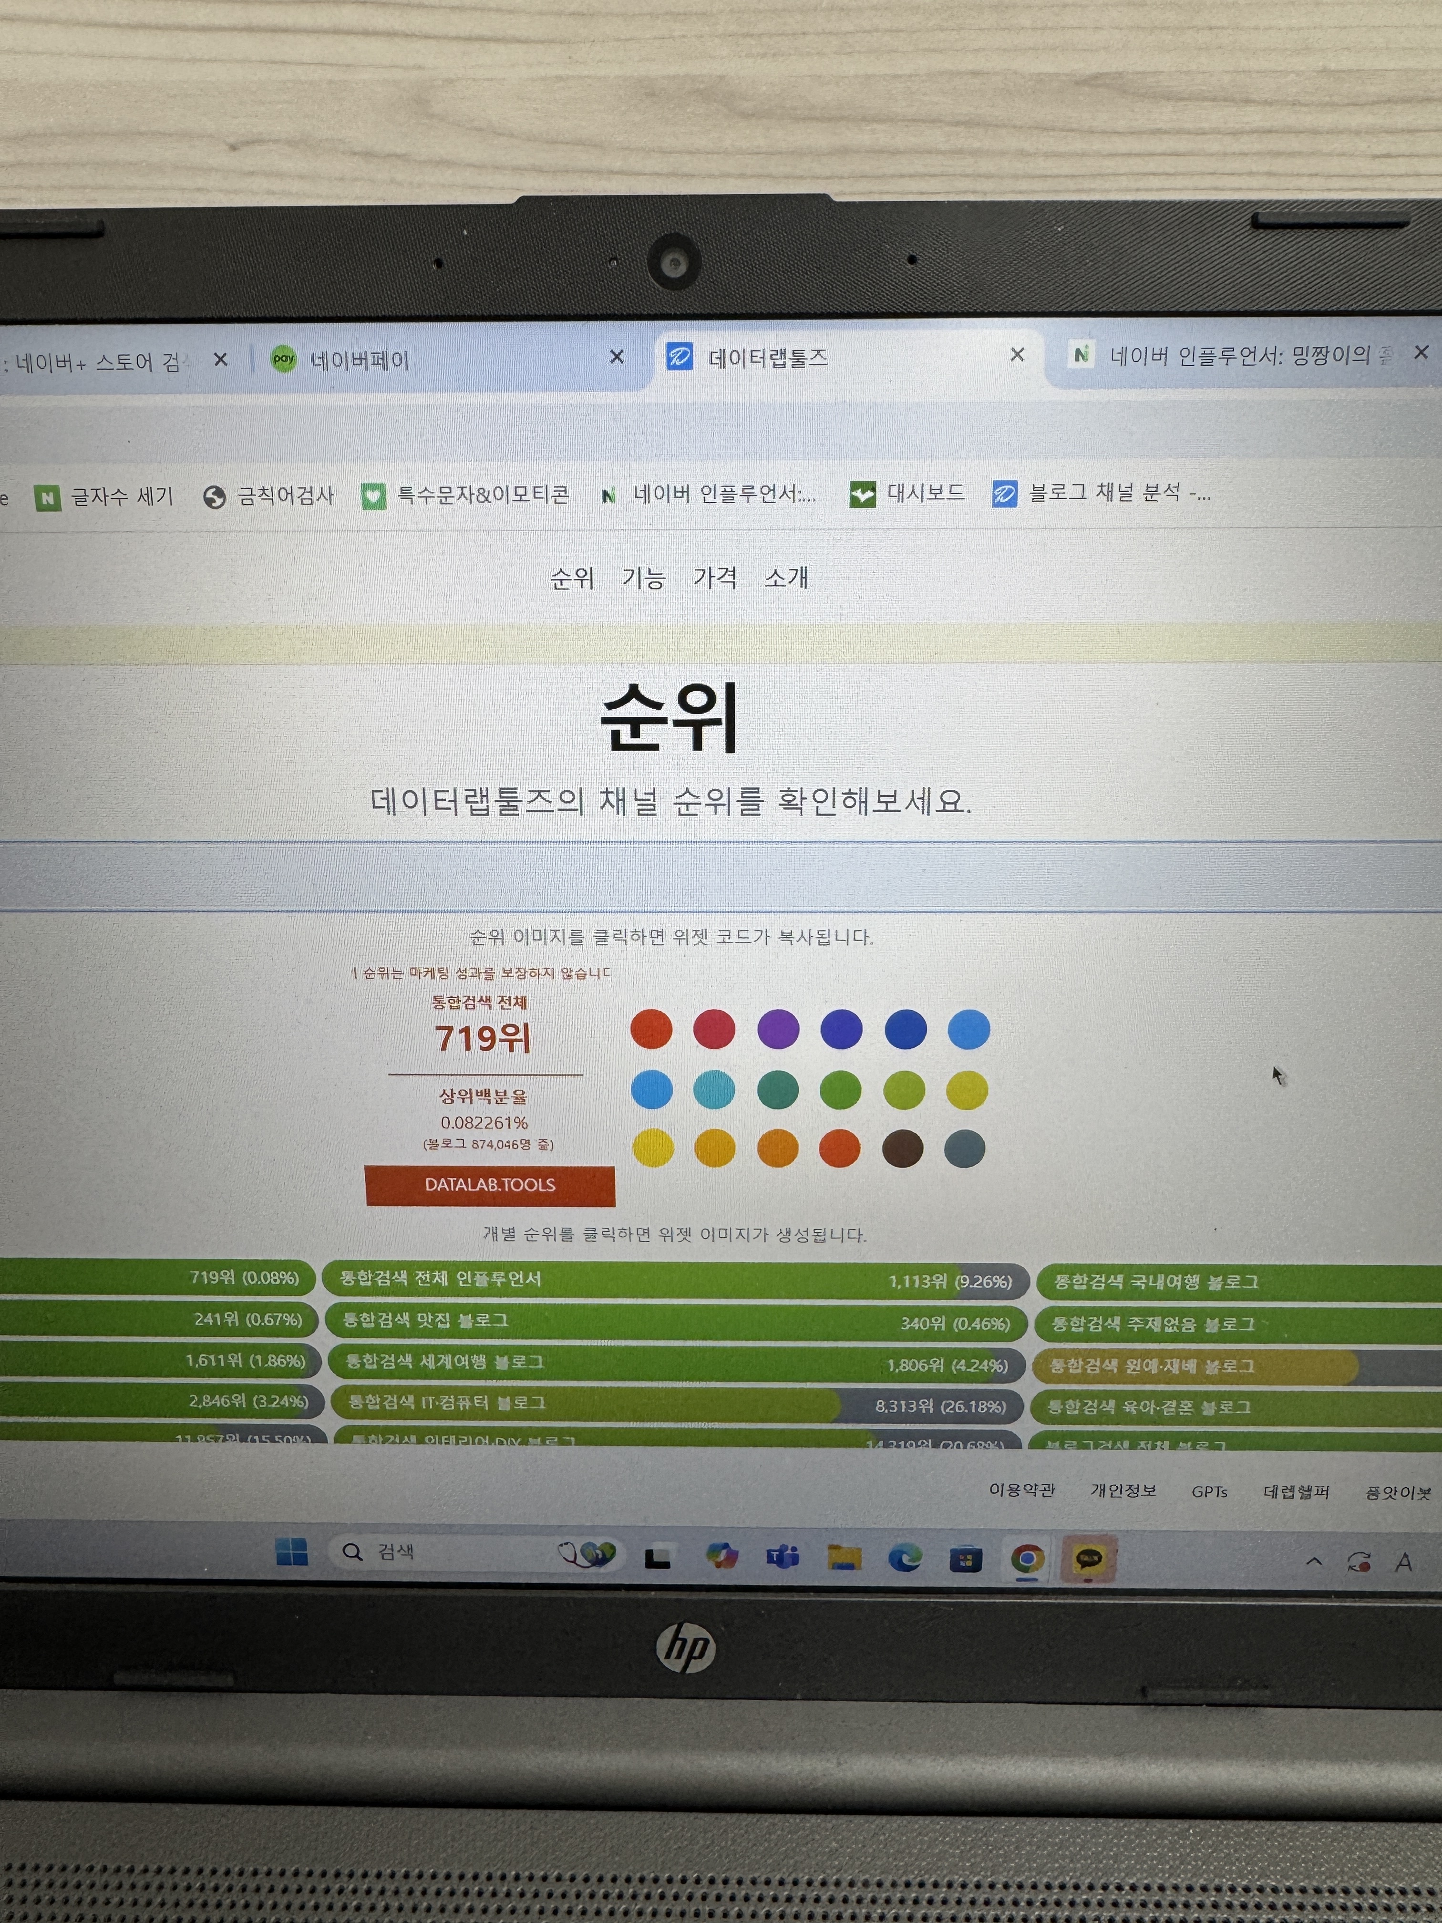1442x1923 pixels.
Task: Open the 블로그 채널 분석 bookmark
Action: point(1101,493)
